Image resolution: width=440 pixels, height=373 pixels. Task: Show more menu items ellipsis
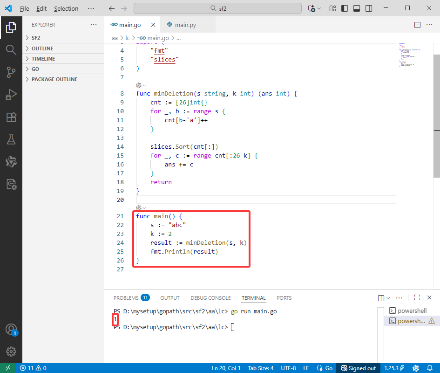click(x=91, y=8)
